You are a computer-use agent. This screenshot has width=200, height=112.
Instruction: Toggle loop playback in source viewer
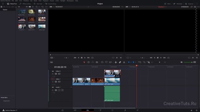(92, 58)
